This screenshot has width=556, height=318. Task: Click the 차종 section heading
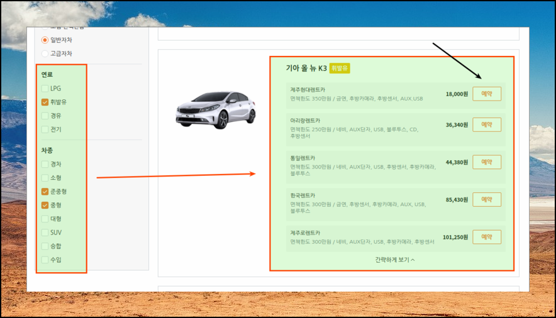pyautogui.click(x=47, y=150)
